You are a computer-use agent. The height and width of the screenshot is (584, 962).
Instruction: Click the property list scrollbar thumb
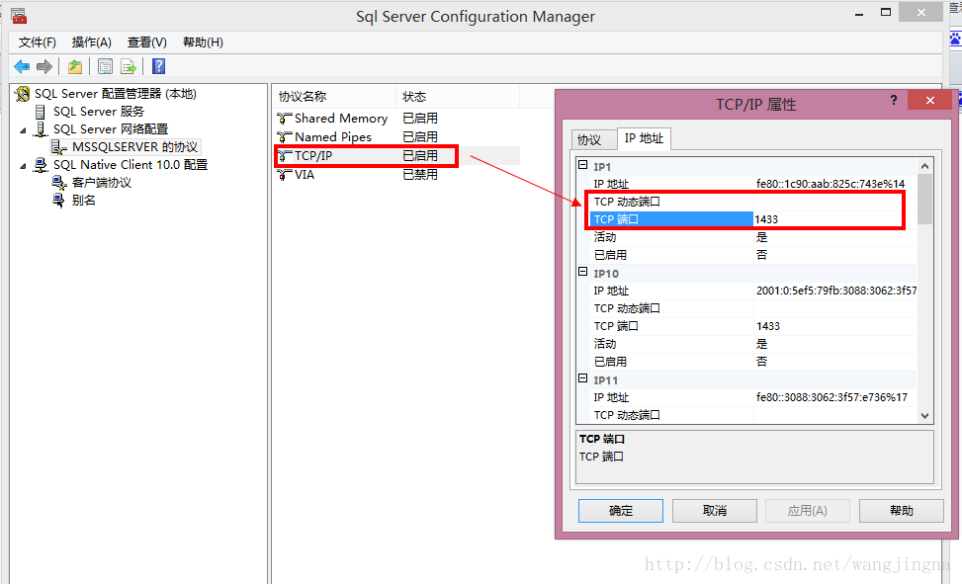point(925,200)
